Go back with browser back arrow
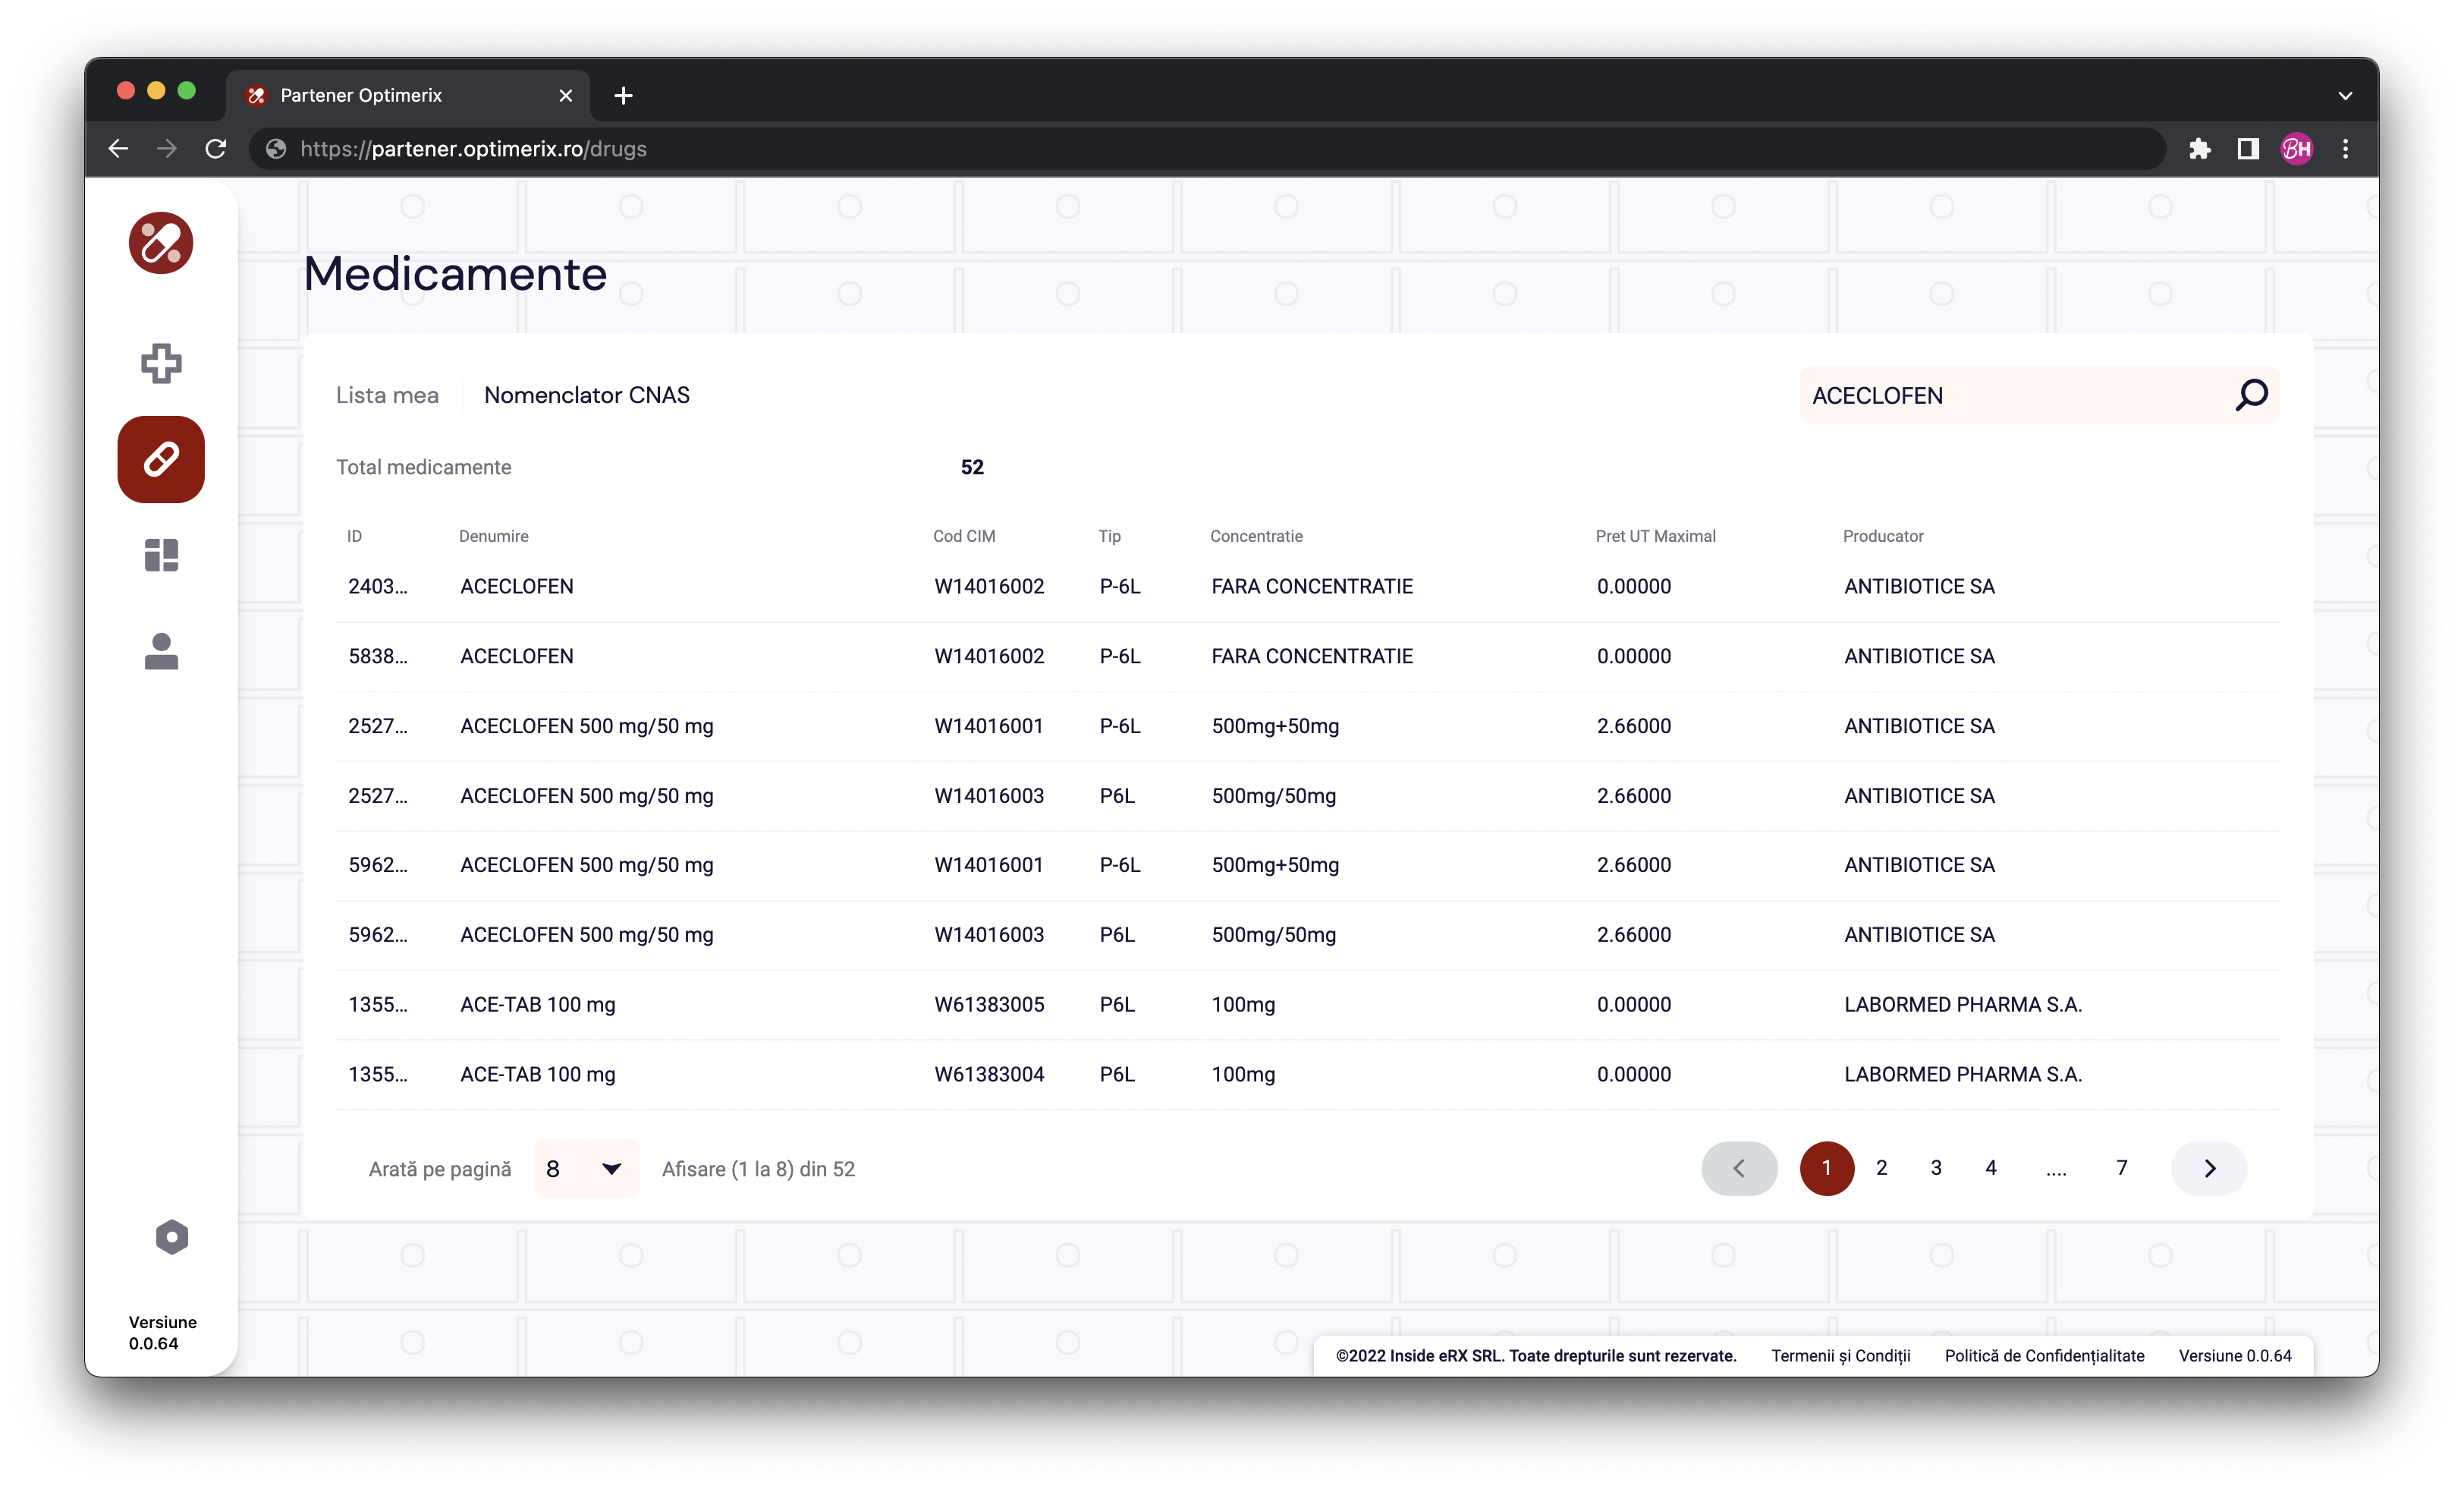This screenshot has height=1489, width=2464. [118, 149]
